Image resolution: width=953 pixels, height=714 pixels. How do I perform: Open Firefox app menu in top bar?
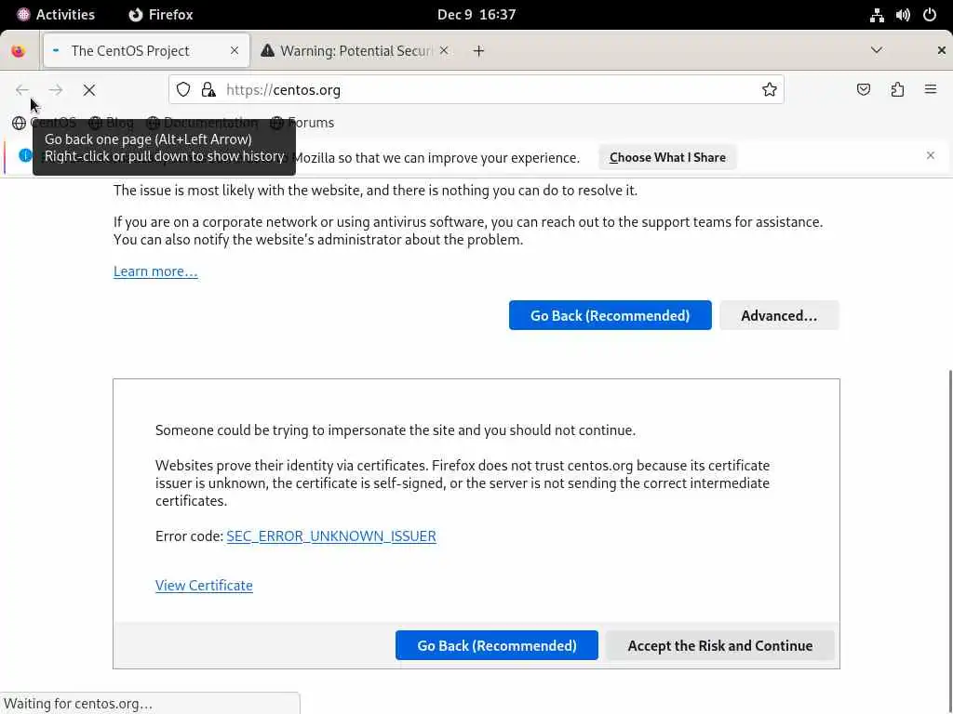(161, 15)
